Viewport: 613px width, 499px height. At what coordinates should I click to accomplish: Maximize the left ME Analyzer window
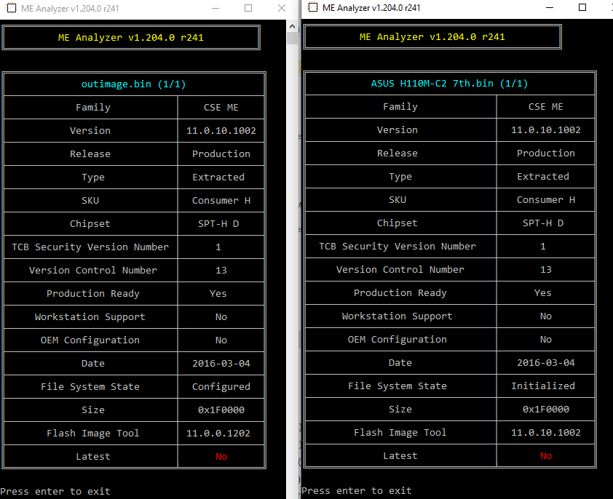(248, 8)
